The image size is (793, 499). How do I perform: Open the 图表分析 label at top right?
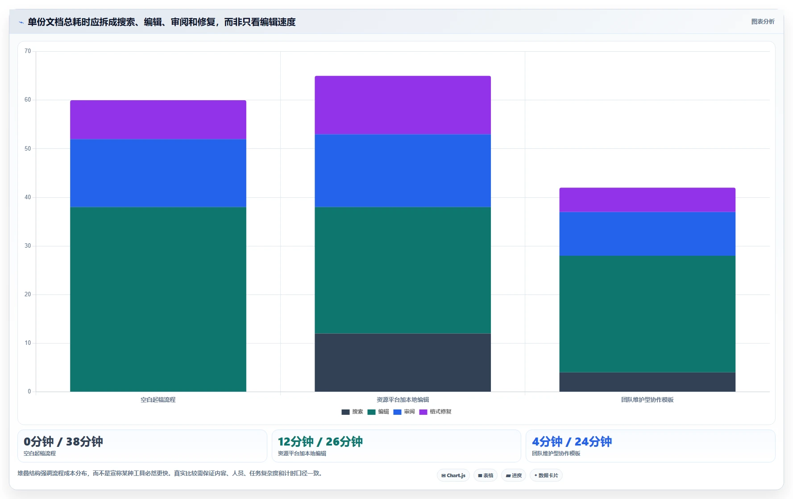coord(763,21)
